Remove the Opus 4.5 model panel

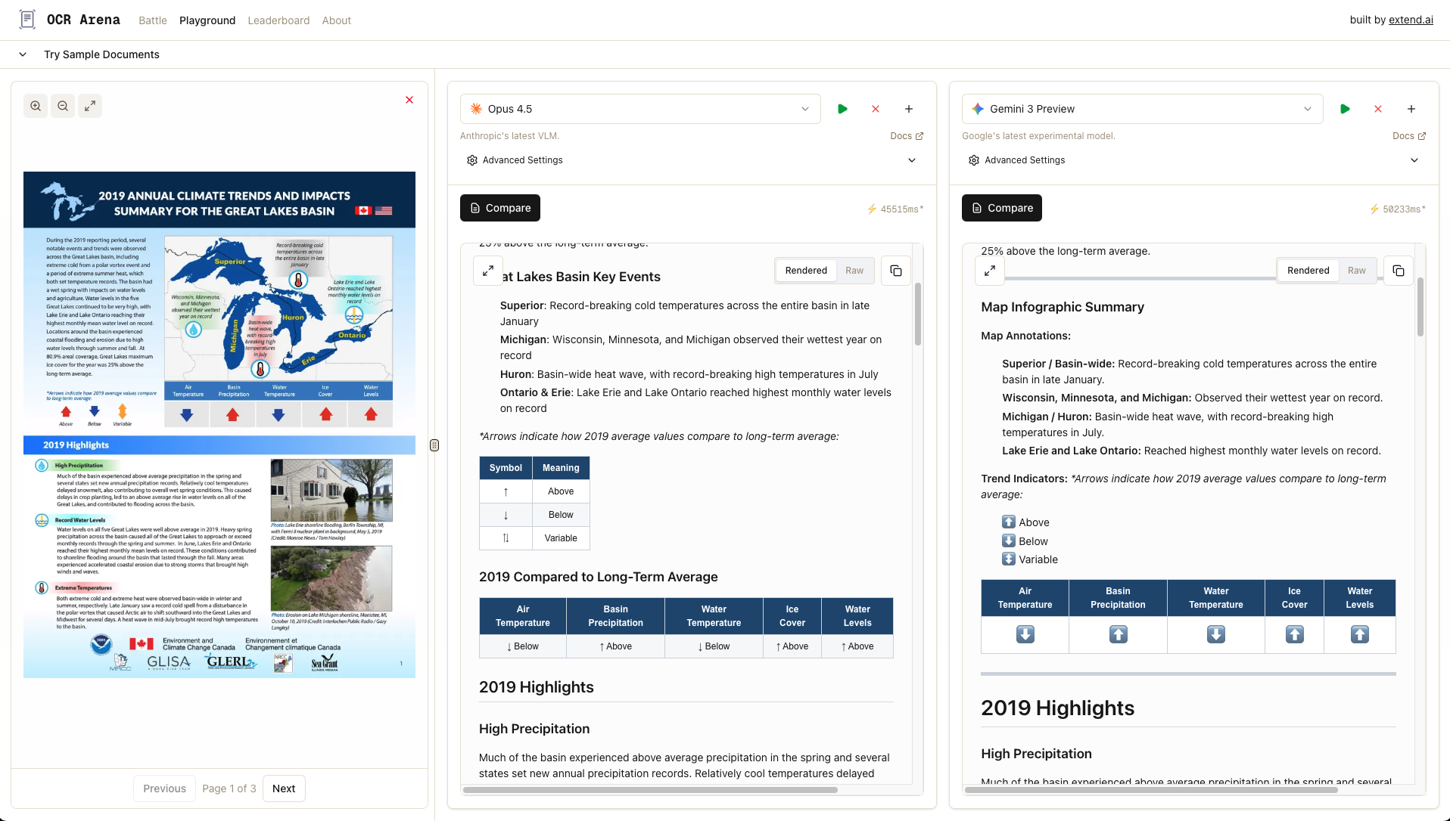pyautogui.click(x=876, y=109)
